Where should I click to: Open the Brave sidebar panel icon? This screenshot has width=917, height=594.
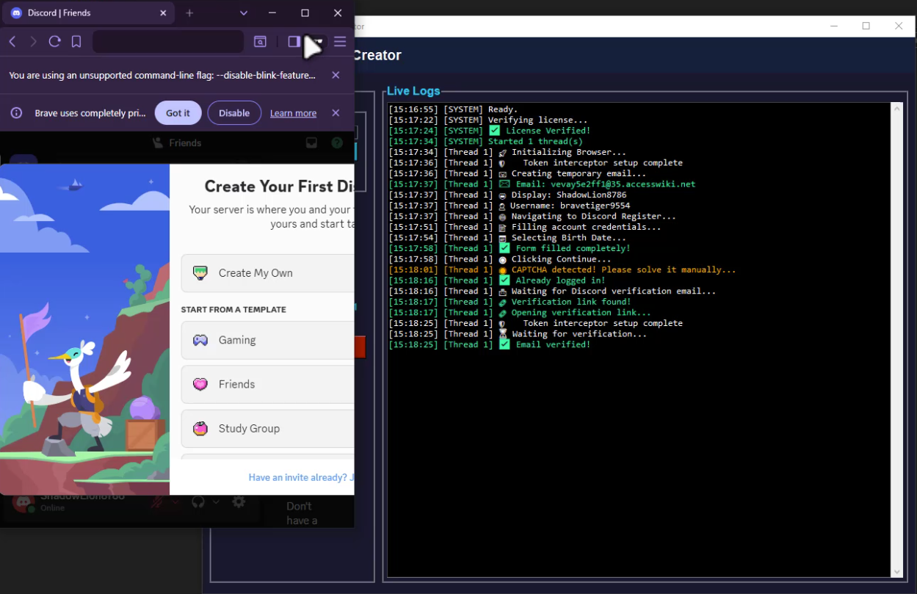click(x=294, y=42)
